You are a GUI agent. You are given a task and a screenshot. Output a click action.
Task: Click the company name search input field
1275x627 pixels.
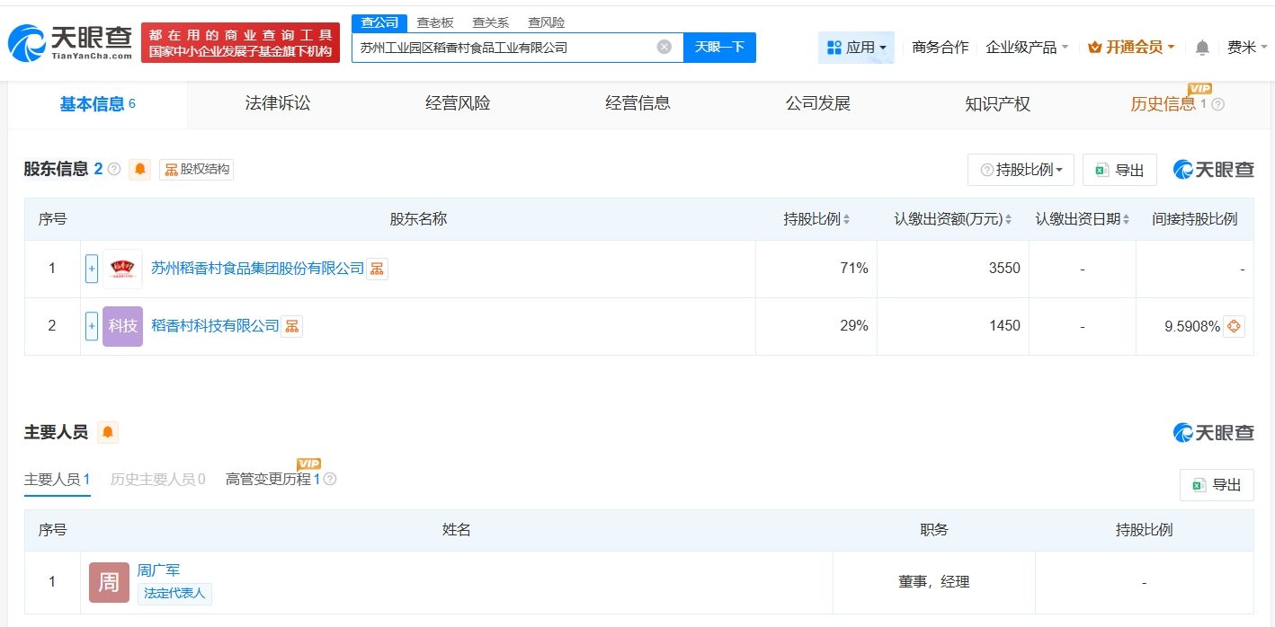(x=504, y=48)
